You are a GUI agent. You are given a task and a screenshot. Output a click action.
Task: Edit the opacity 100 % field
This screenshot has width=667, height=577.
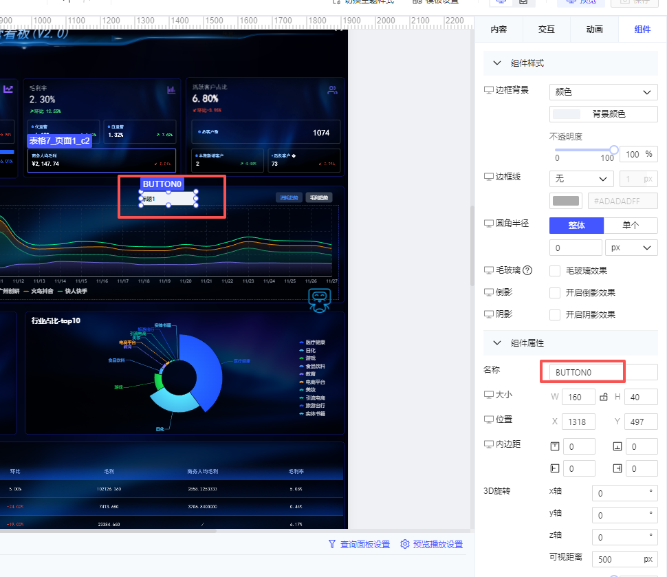639,154
